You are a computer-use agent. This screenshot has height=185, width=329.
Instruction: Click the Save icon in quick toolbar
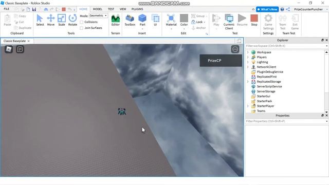click(34, 9)
